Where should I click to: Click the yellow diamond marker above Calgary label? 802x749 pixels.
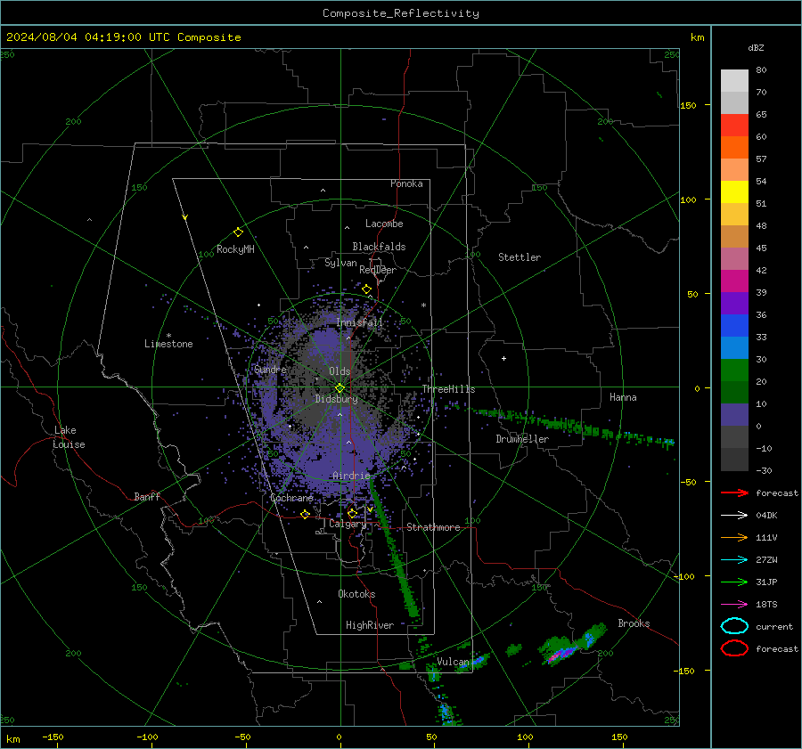[352, 513]
